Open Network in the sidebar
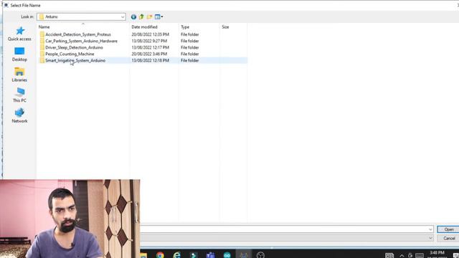This screenshot has width=459, height=258. pos(19,116)
